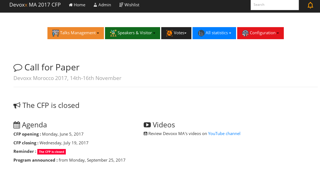Click the orange notification bell icon
Viewport: 320px width, 169px height.
(x=310, y=5)
